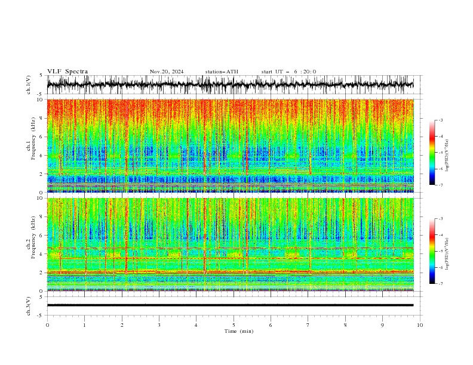This screenshot has height=365, width=473.
Task: Click the "10" tick on the time axis
Action: coord(420,325)
